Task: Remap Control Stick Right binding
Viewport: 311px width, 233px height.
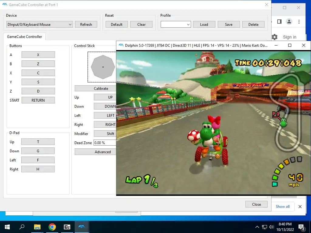Action: [x=105, y=125]
